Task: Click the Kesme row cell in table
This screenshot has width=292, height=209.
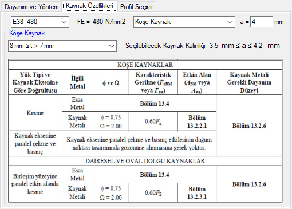Action: click(35, 112)
